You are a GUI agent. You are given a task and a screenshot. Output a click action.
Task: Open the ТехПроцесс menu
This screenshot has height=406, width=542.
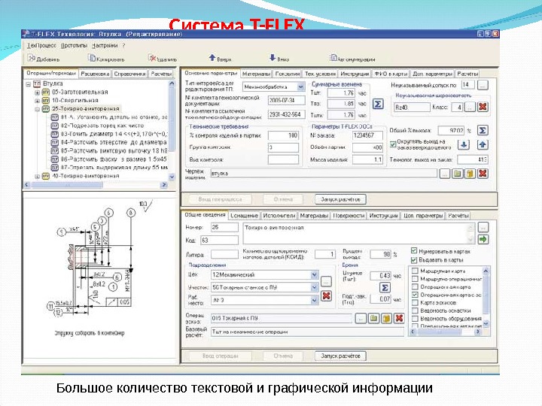(42, 45)
